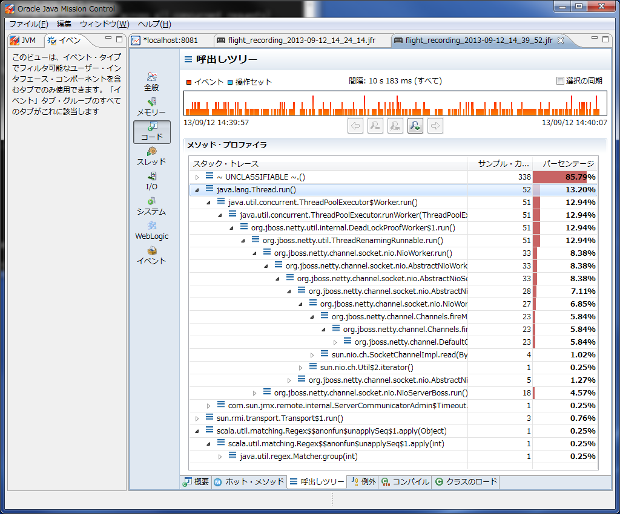Image resolution: width=620 pixels, height=514 pixels.
Task: Open the 概要 bottom tab
Action: pyautogui.click(x=196, y=481)
